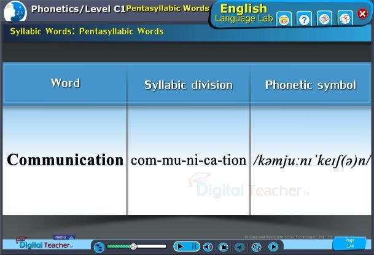This screenshot has height=255, width=374.
Task: Expand the menu tab above Digital Teacher
Action: [x=64, y=237]
